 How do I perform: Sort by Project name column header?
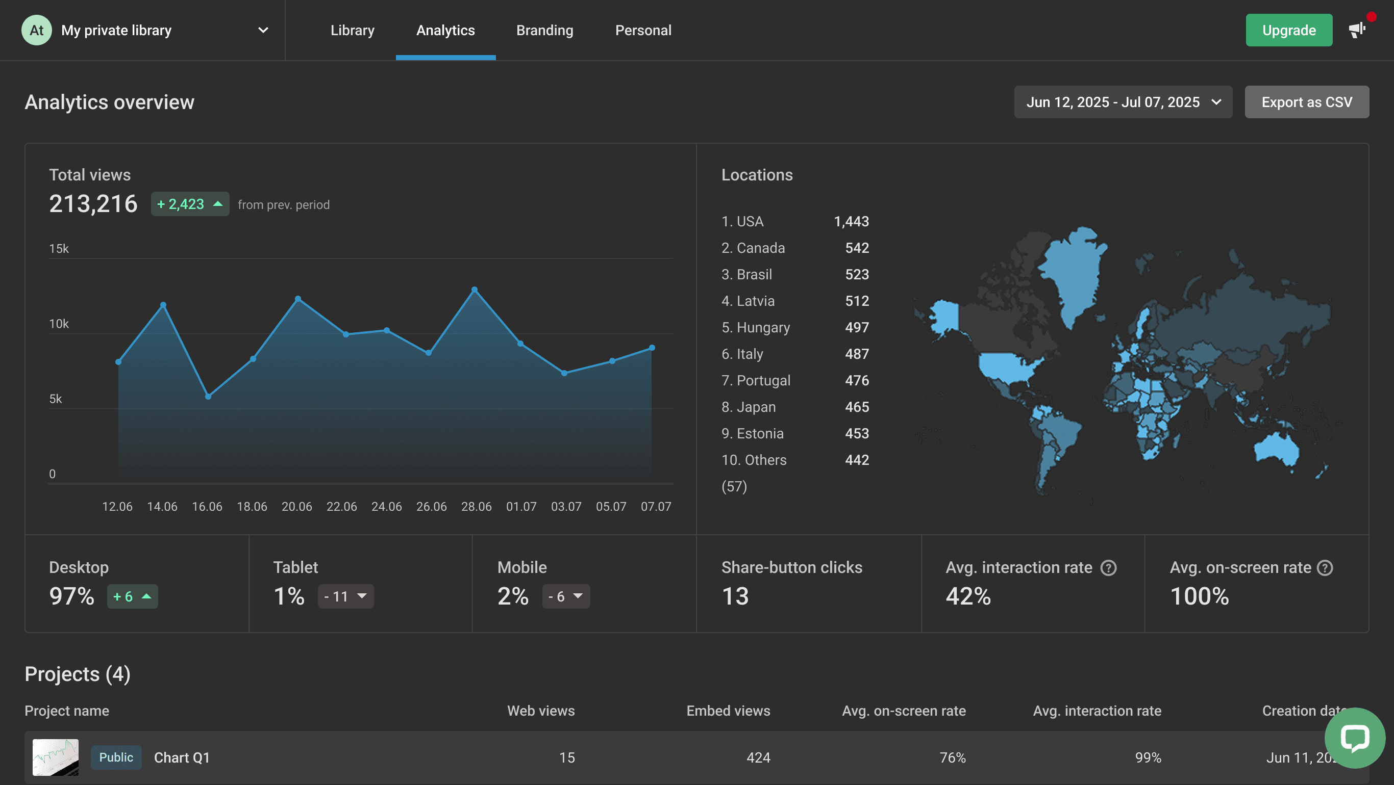[66, 711]
